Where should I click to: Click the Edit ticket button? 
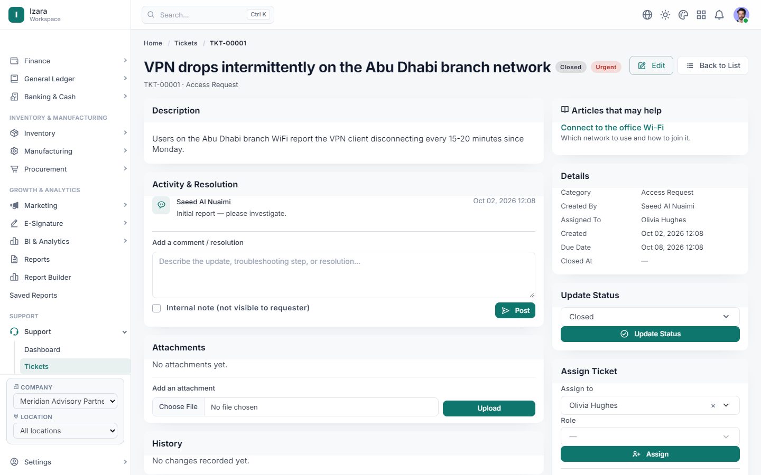pyautogui.click(x=651, y=65)
